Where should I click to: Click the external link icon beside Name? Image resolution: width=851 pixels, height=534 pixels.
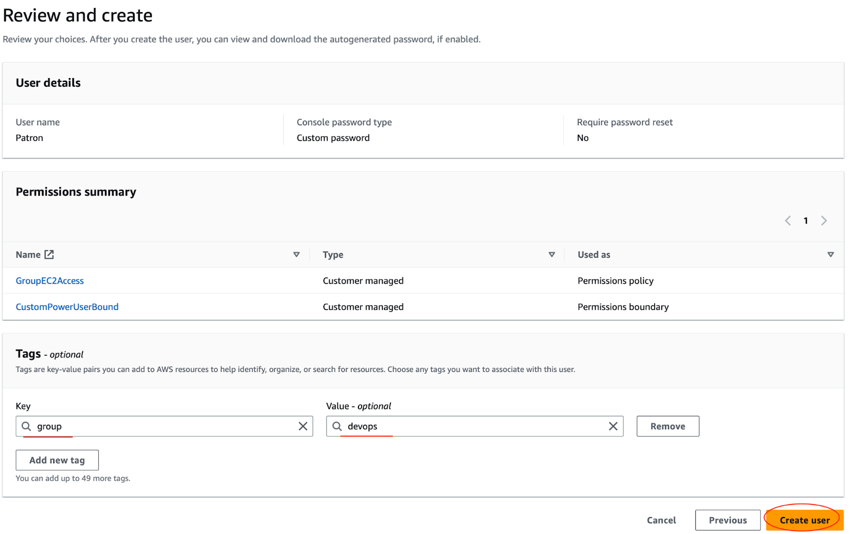tap(49, 255)
